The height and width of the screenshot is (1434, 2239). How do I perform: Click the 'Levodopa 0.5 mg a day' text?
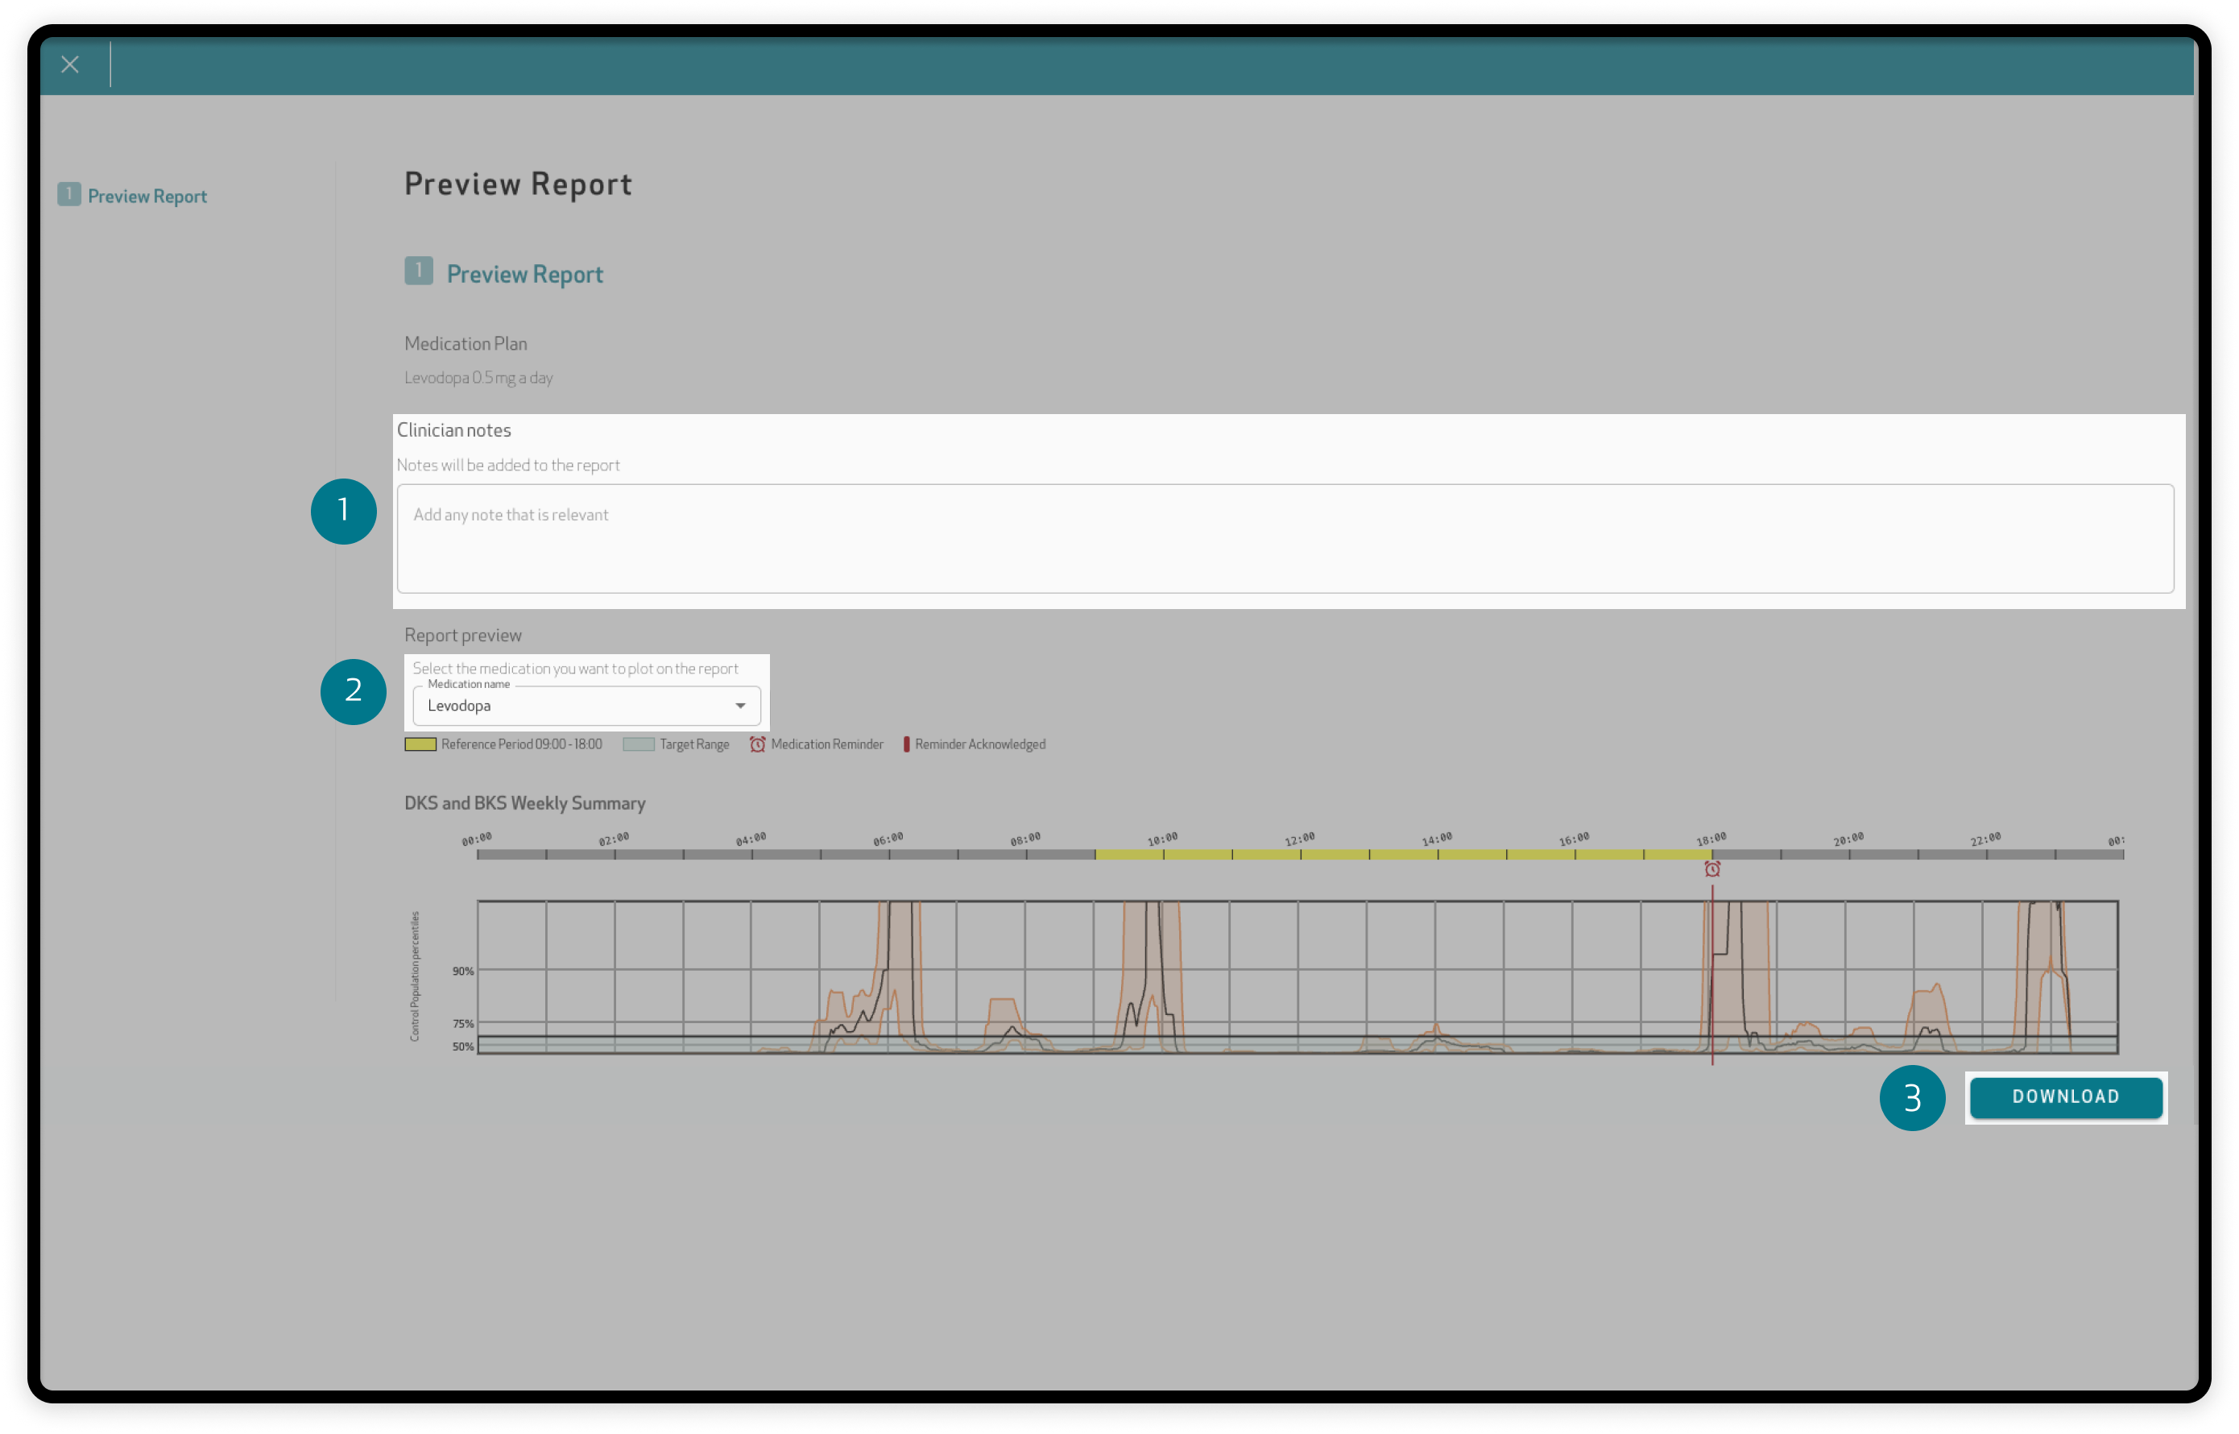[x=478, y=377]
